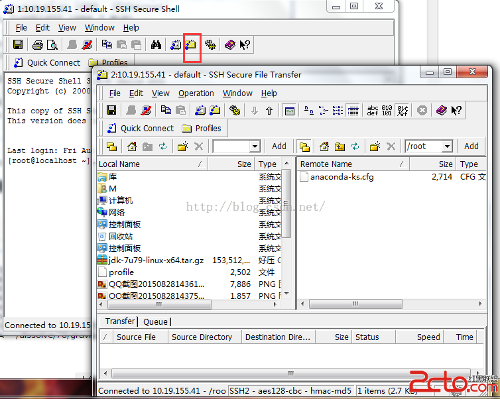Screen dimensions: 500x399
Task: Select 网络 in local list
Action: (x=111, y=213)
